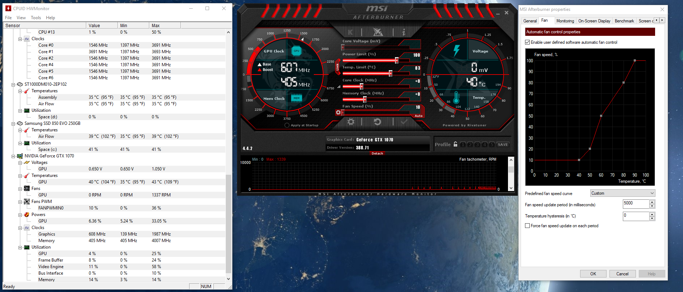
Task: Collapse the Samsung SSD 850 EVO 250GB node
Action: 13,124
